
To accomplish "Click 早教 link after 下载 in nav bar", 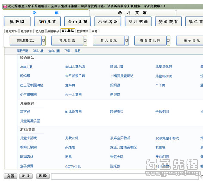I will (78, 51).
